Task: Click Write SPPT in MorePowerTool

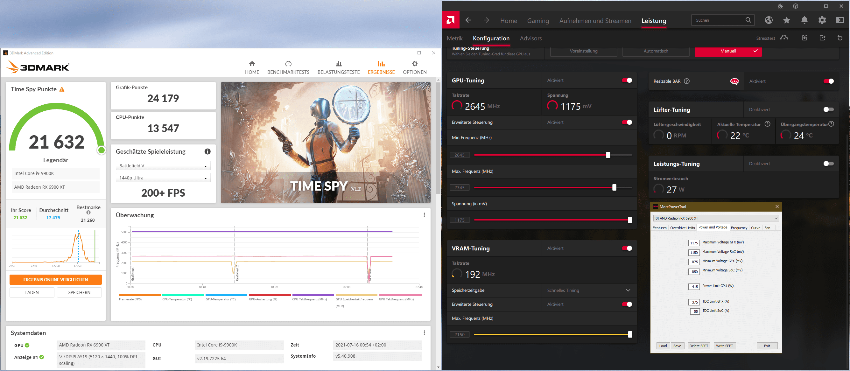Action: [x=724, y=346]
